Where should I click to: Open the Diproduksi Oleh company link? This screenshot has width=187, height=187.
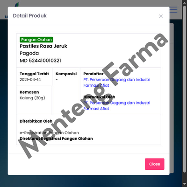coord(117,106)
